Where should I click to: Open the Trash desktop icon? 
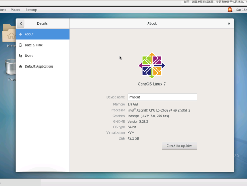click(11, 70)
